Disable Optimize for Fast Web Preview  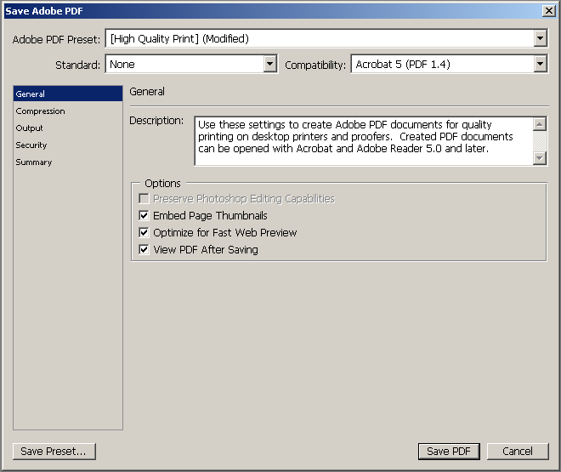click(144, 233)
